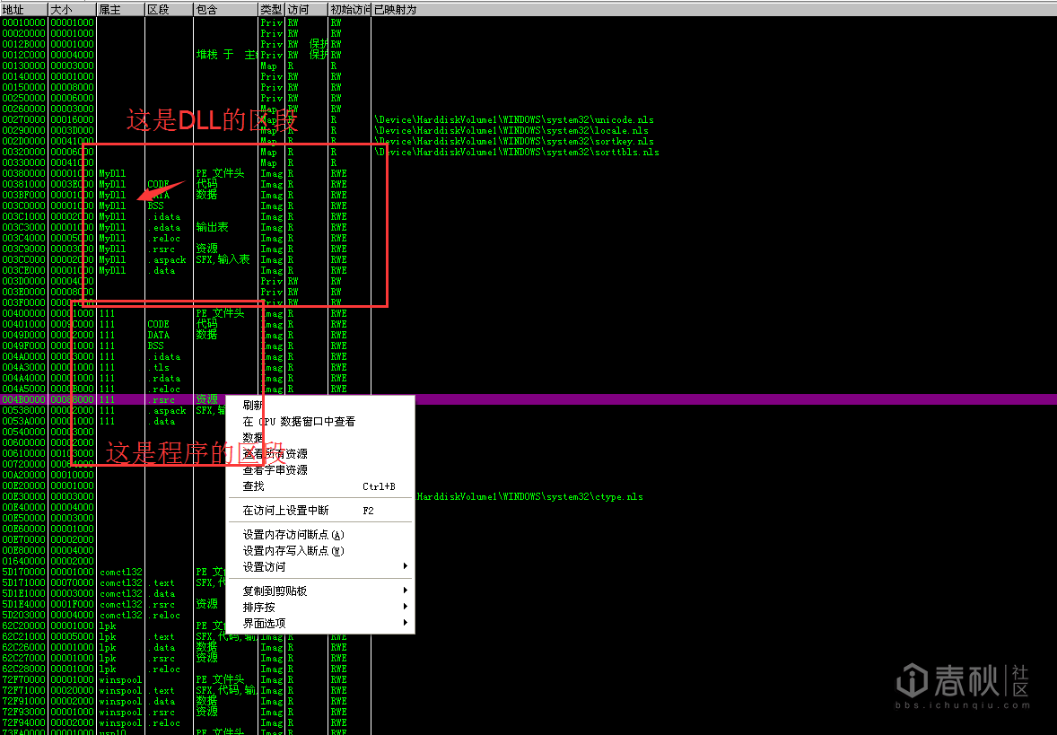
Task: Select address 5D1E4000 row
Action: tap(528, 605)
